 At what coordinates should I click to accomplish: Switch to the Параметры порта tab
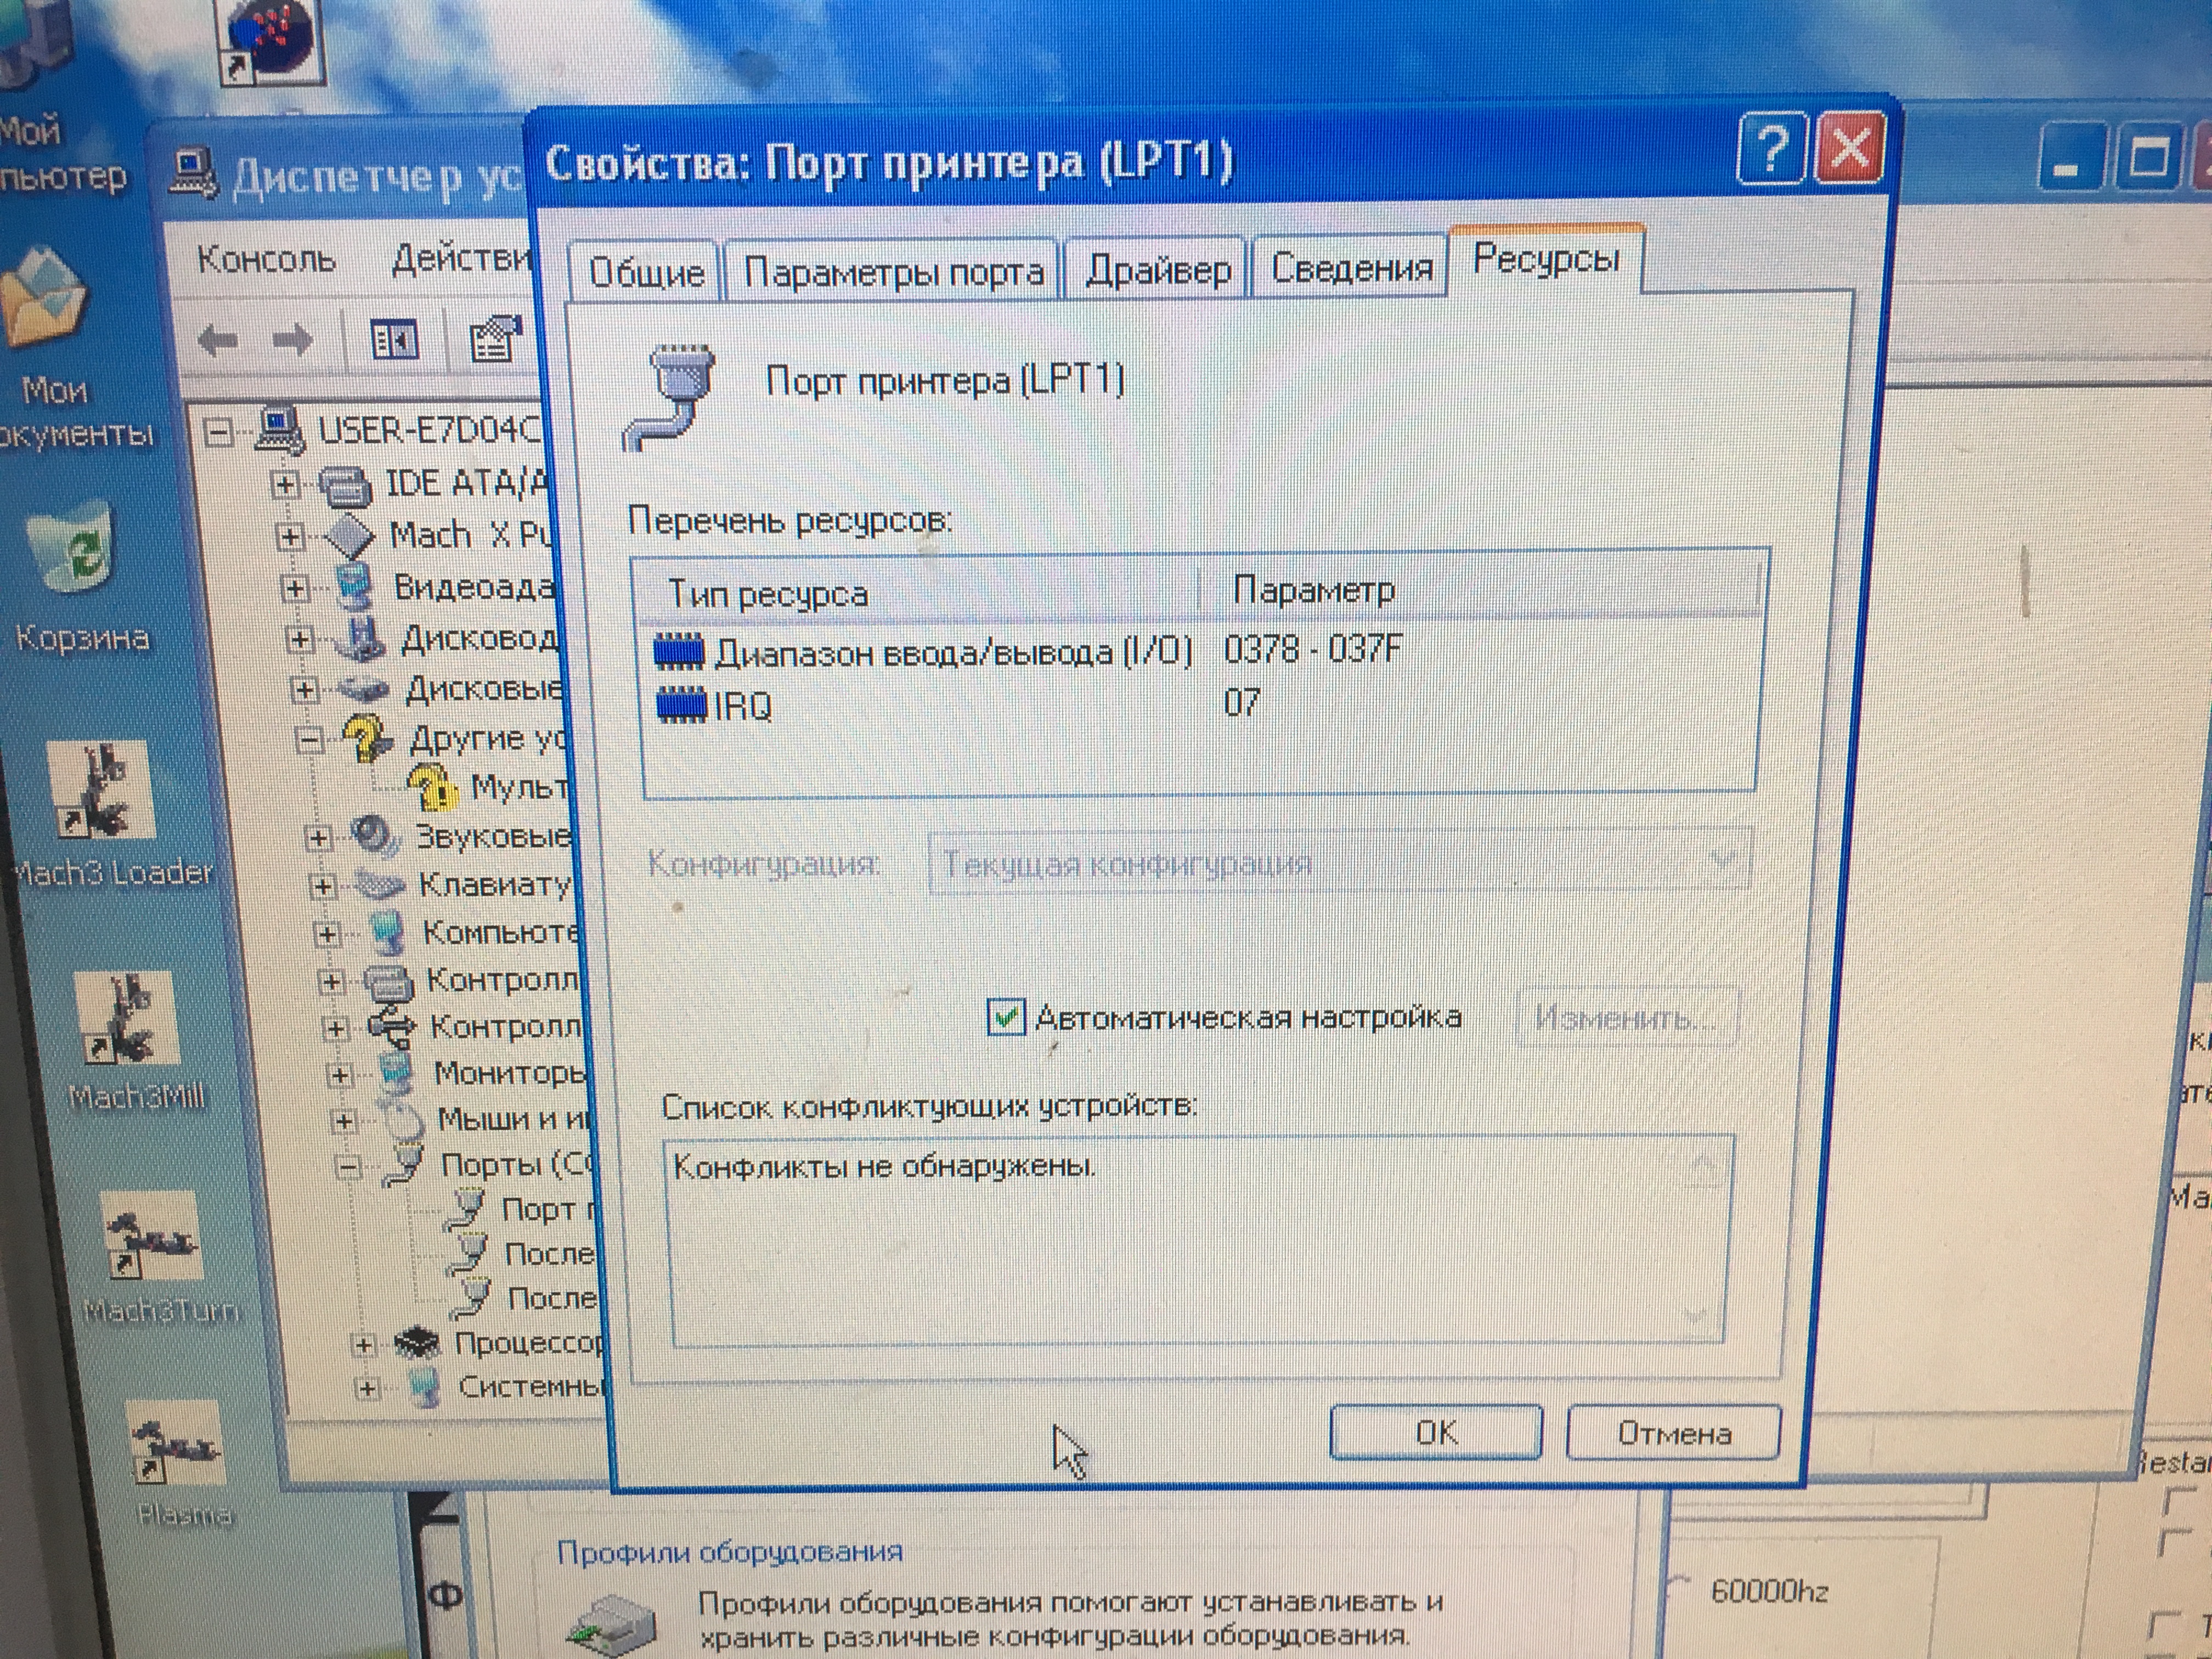pyautogui.click(x=892, y=272)
